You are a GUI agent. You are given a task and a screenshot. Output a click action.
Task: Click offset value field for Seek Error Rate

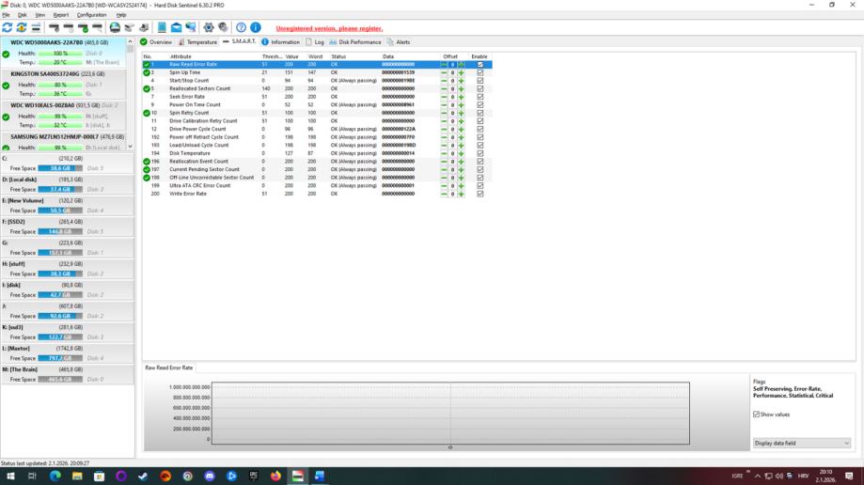point(452,97)
